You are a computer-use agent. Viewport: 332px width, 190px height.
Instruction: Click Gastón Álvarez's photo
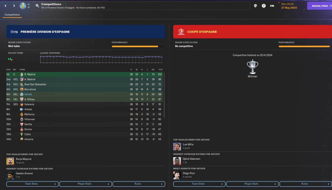point(10,176)
